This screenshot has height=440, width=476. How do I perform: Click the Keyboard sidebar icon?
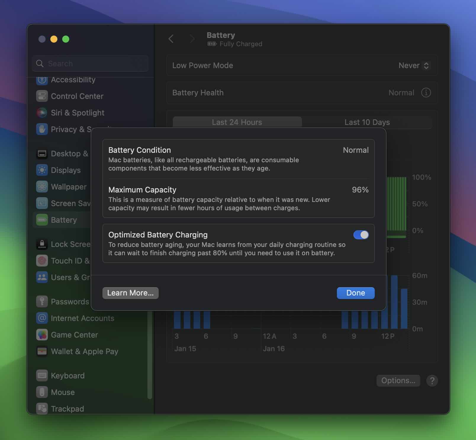[42, 375]
